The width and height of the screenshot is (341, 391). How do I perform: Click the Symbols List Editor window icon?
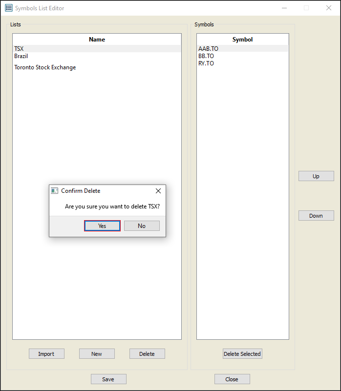(x=9, y=8)
